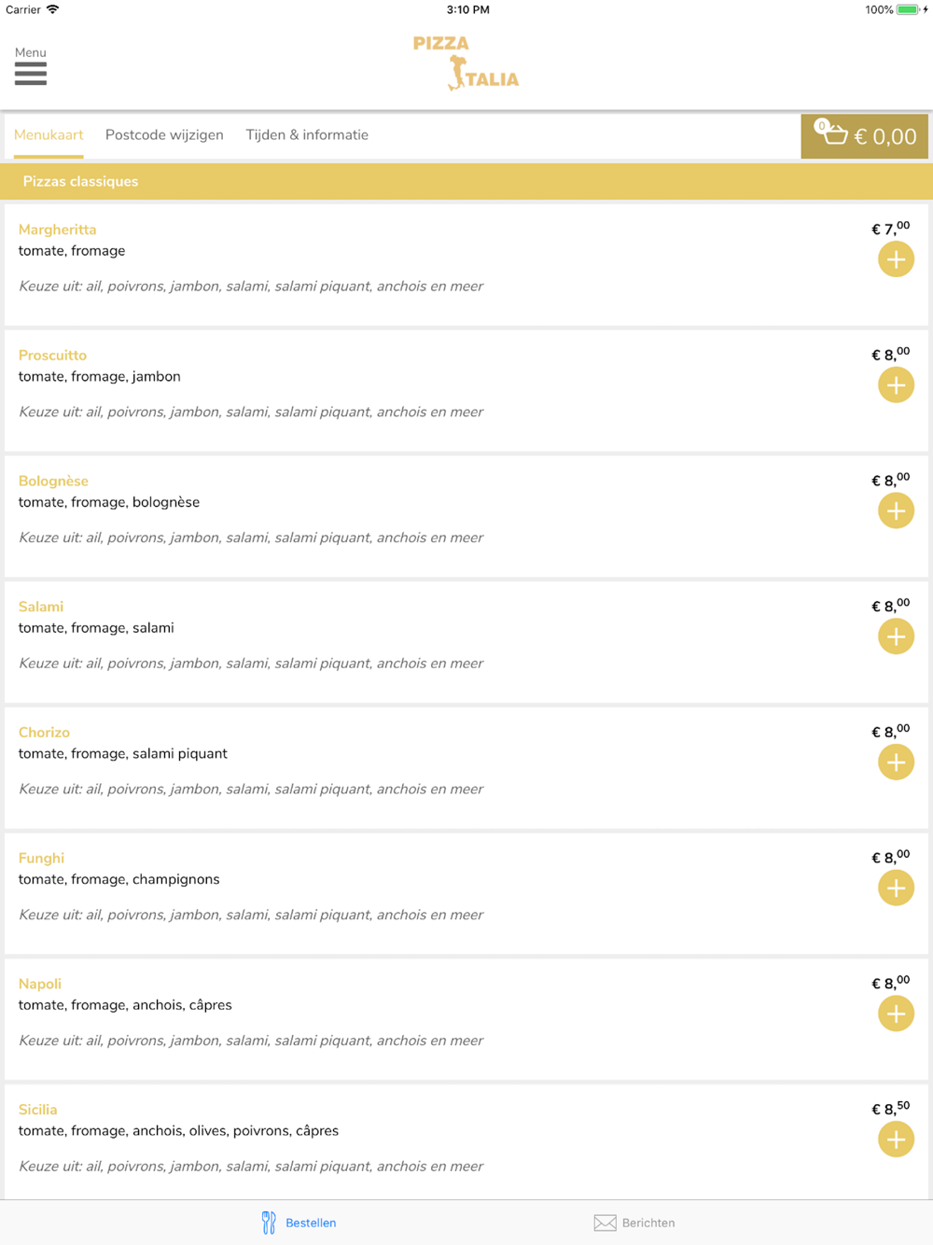The height and width of the screenshot is (1245, 933).
Task: Tap the Pizza Italia logo
Action: pos(466,63)
